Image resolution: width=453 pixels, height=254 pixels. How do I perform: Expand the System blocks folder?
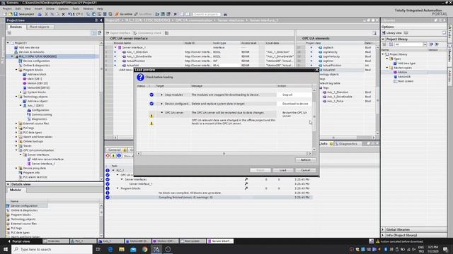click(x=21, y=92)
